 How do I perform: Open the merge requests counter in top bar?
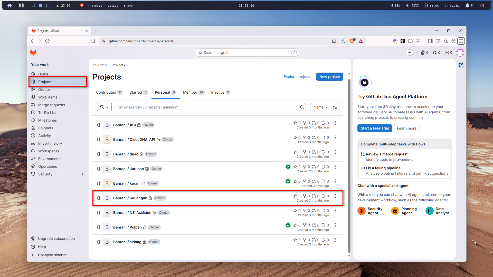[x=437, y=53]
